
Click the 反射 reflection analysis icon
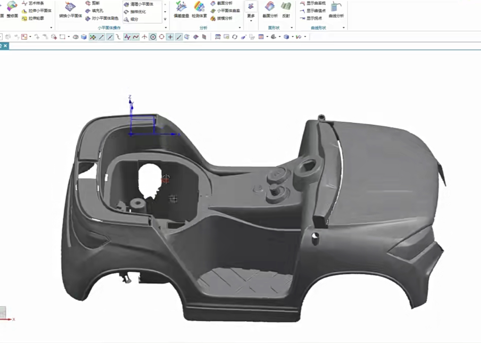point(286,9)
